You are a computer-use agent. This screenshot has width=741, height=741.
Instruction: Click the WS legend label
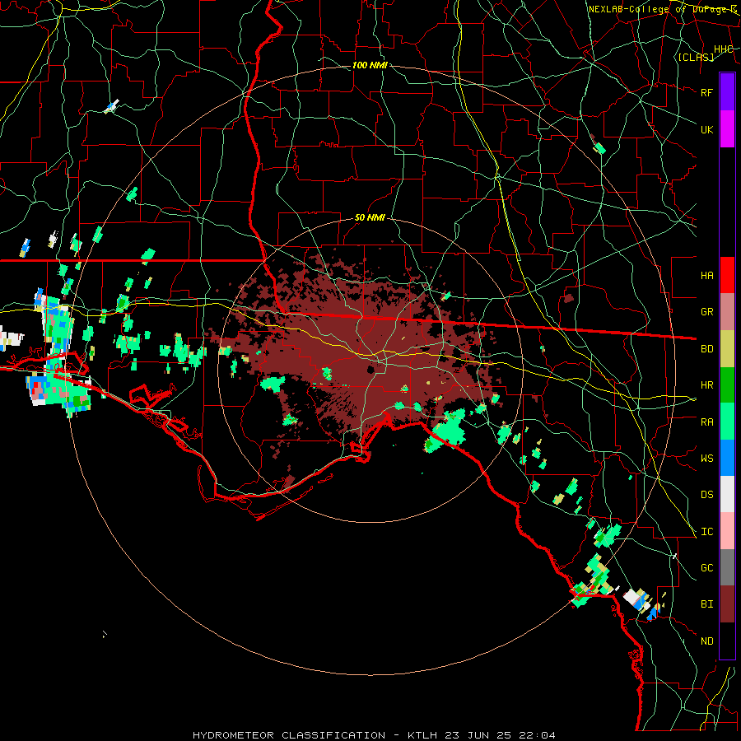[x=707, y=458]
